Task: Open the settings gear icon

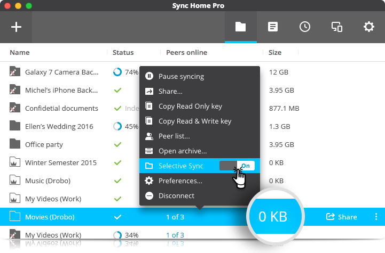Action: (x=369, y=27)
